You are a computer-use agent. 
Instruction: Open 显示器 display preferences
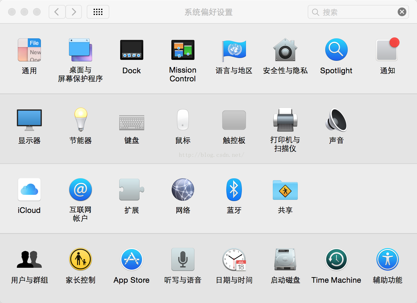(29, 120)
